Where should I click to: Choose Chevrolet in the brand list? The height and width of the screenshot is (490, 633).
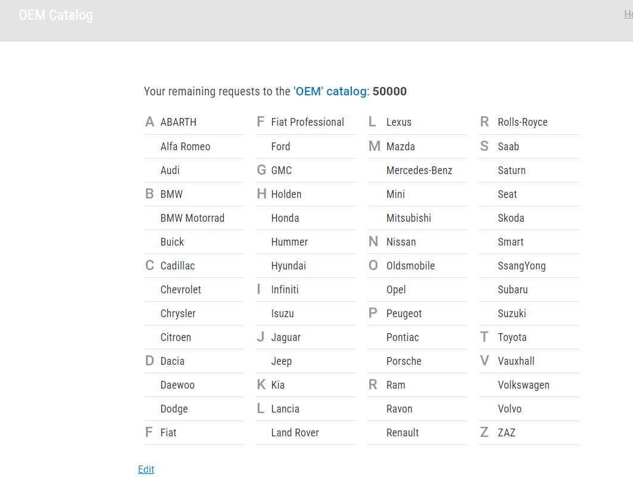(x=180, y=290)
